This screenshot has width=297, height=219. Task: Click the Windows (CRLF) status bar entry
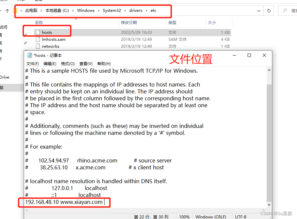point(211,217)
